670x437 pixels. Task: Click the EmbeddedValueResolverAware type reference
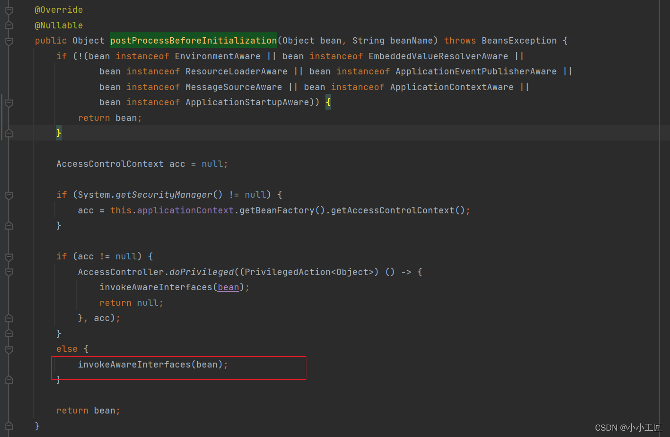[x=438, y=56]
